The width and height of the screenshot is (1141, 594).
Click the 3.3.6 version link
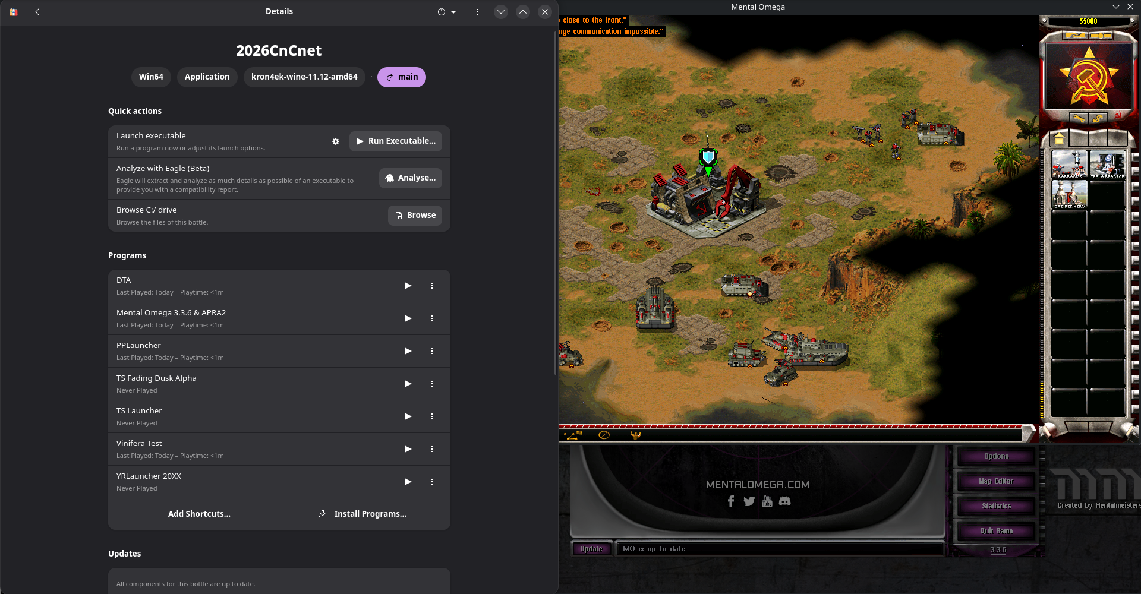(x=998, y=550)
